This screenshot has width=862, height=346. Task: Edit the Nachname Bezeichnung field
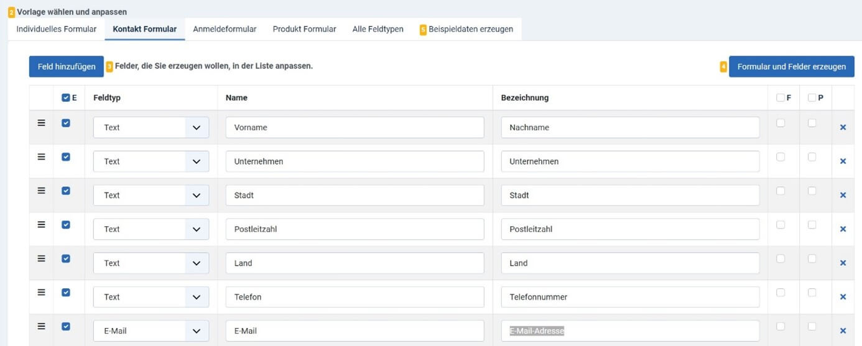pyautogui.click(x=630, y=127)
